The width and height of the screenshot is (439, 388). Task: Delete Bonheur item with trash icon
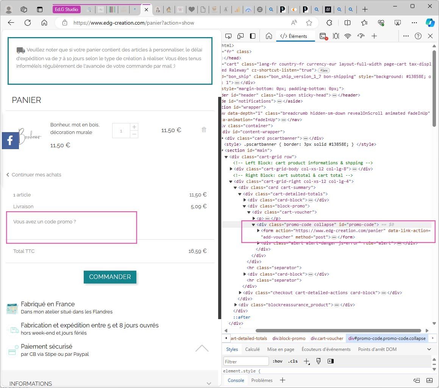204,130
